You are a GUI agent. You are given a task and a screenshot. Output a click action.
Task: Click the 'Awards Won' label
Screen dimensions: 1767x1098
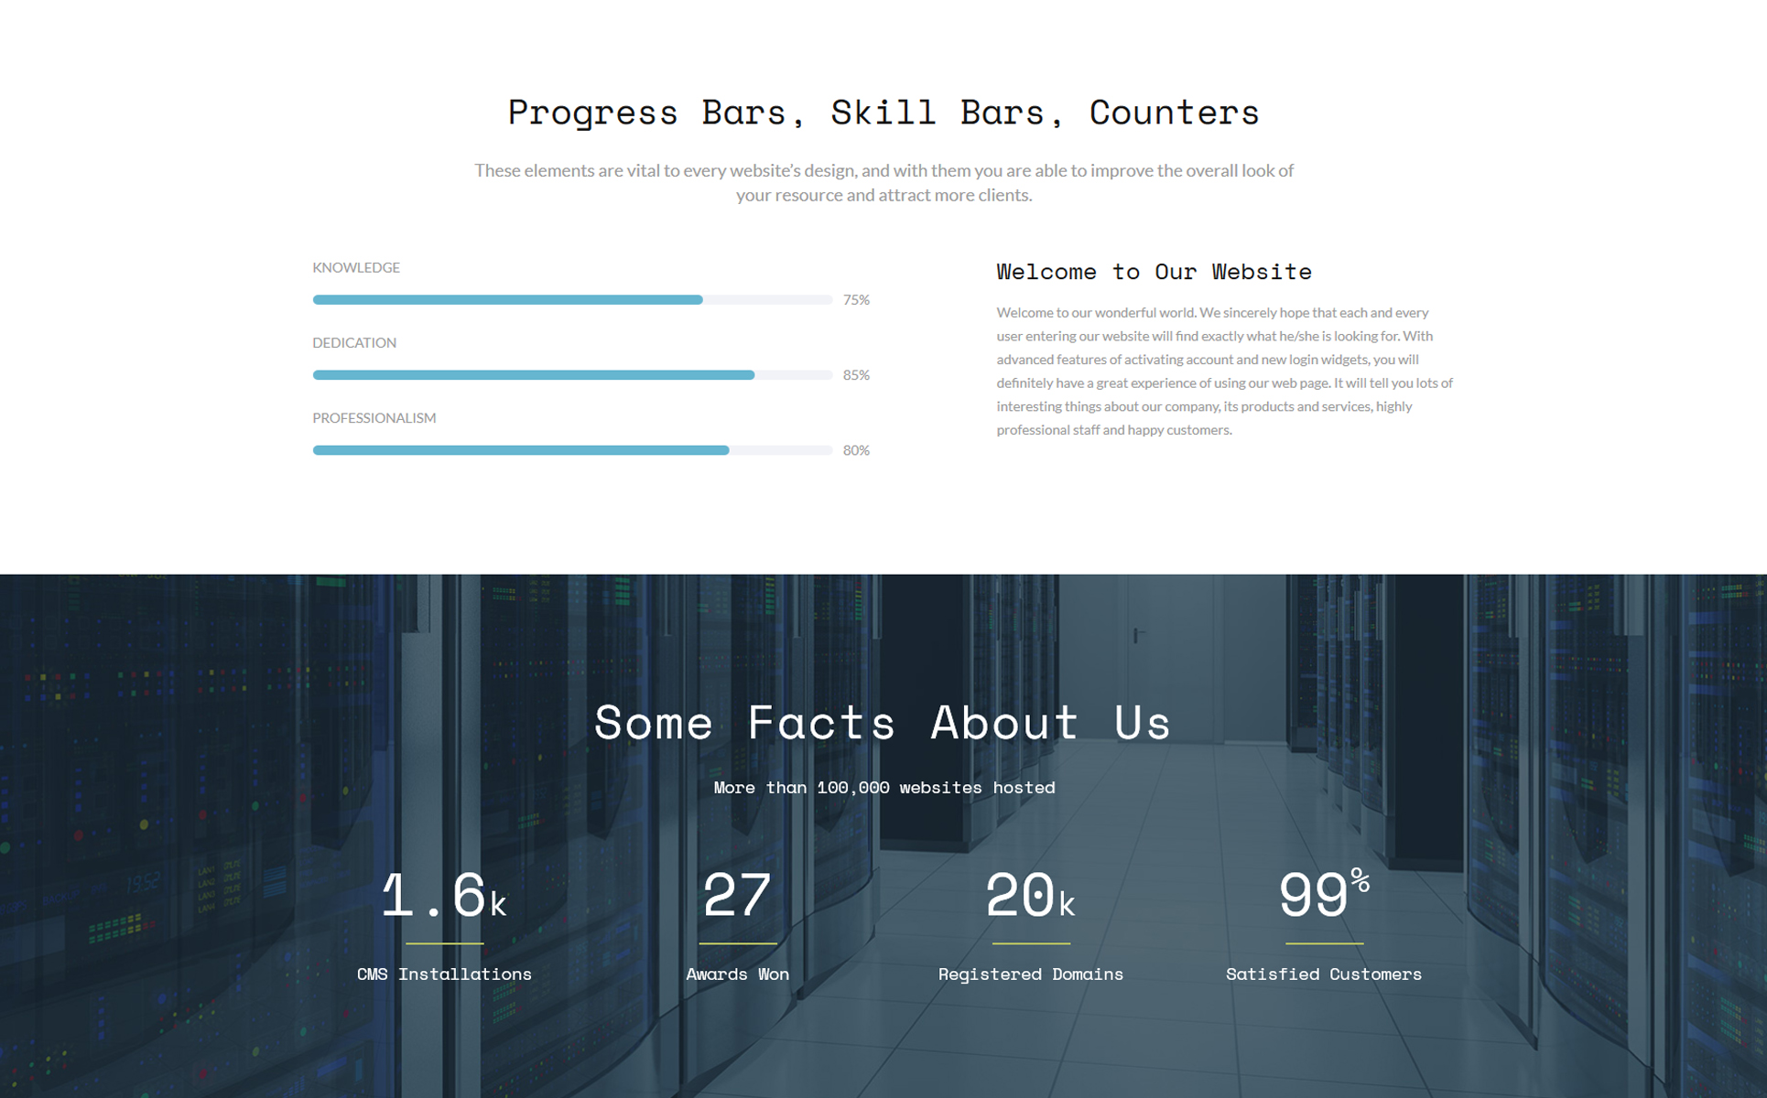point(737,974)
